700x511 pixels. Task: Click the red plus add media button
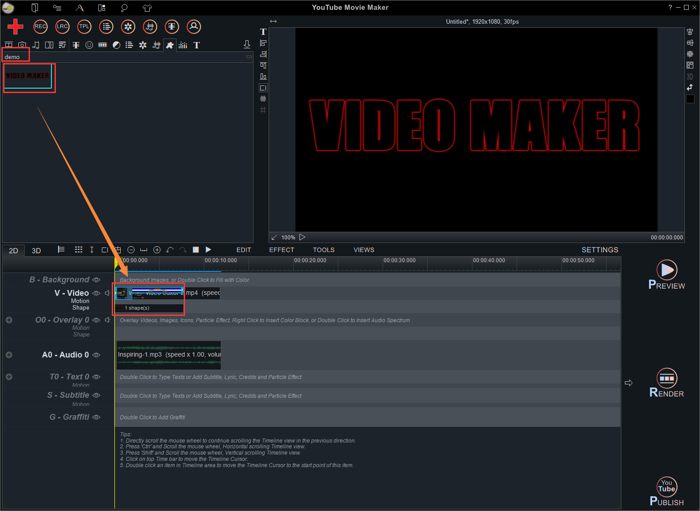tap(15, 26)
